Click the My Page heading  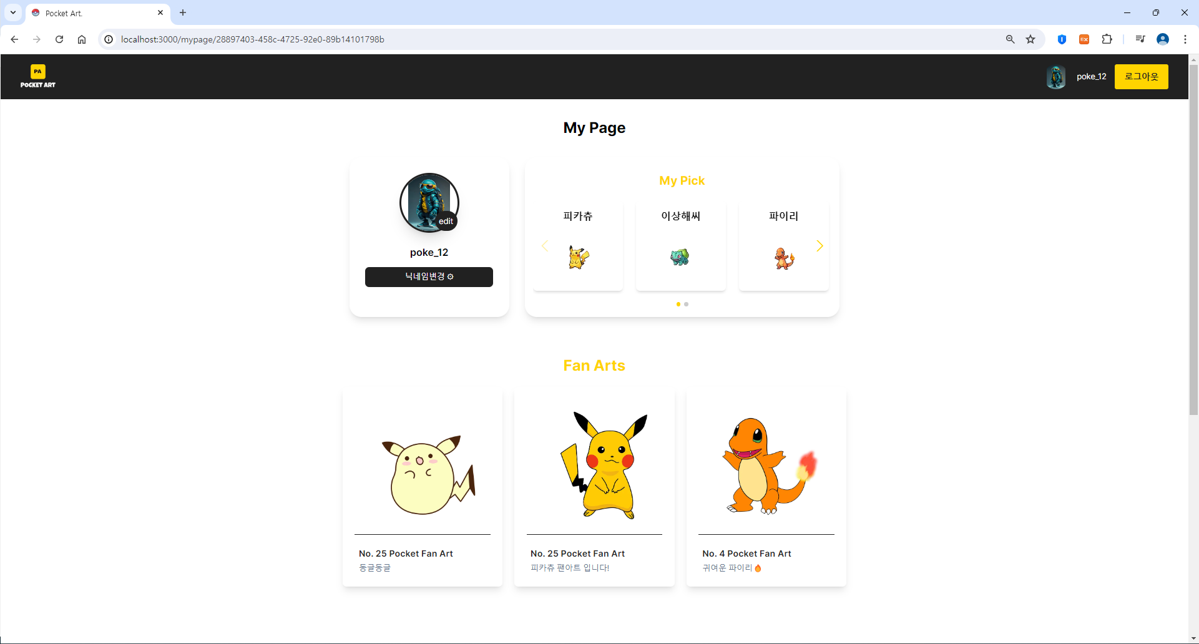(594, 128)
